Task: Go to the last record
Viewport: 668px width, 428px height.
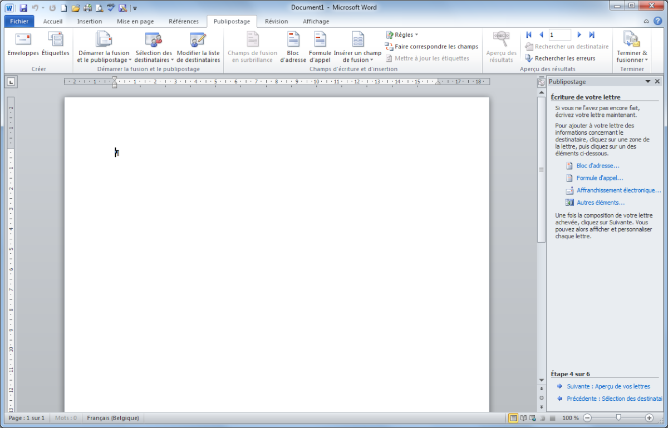Action: coord(592,35)
